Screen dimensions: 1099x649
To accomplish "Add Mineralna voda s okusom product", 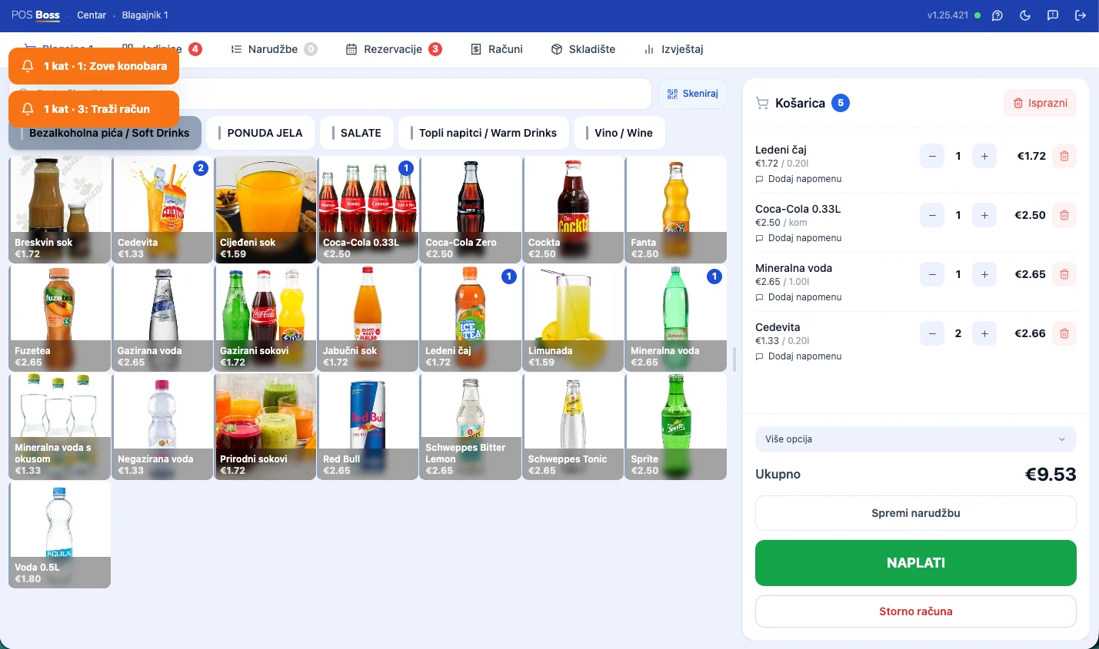I will [60, 426].
